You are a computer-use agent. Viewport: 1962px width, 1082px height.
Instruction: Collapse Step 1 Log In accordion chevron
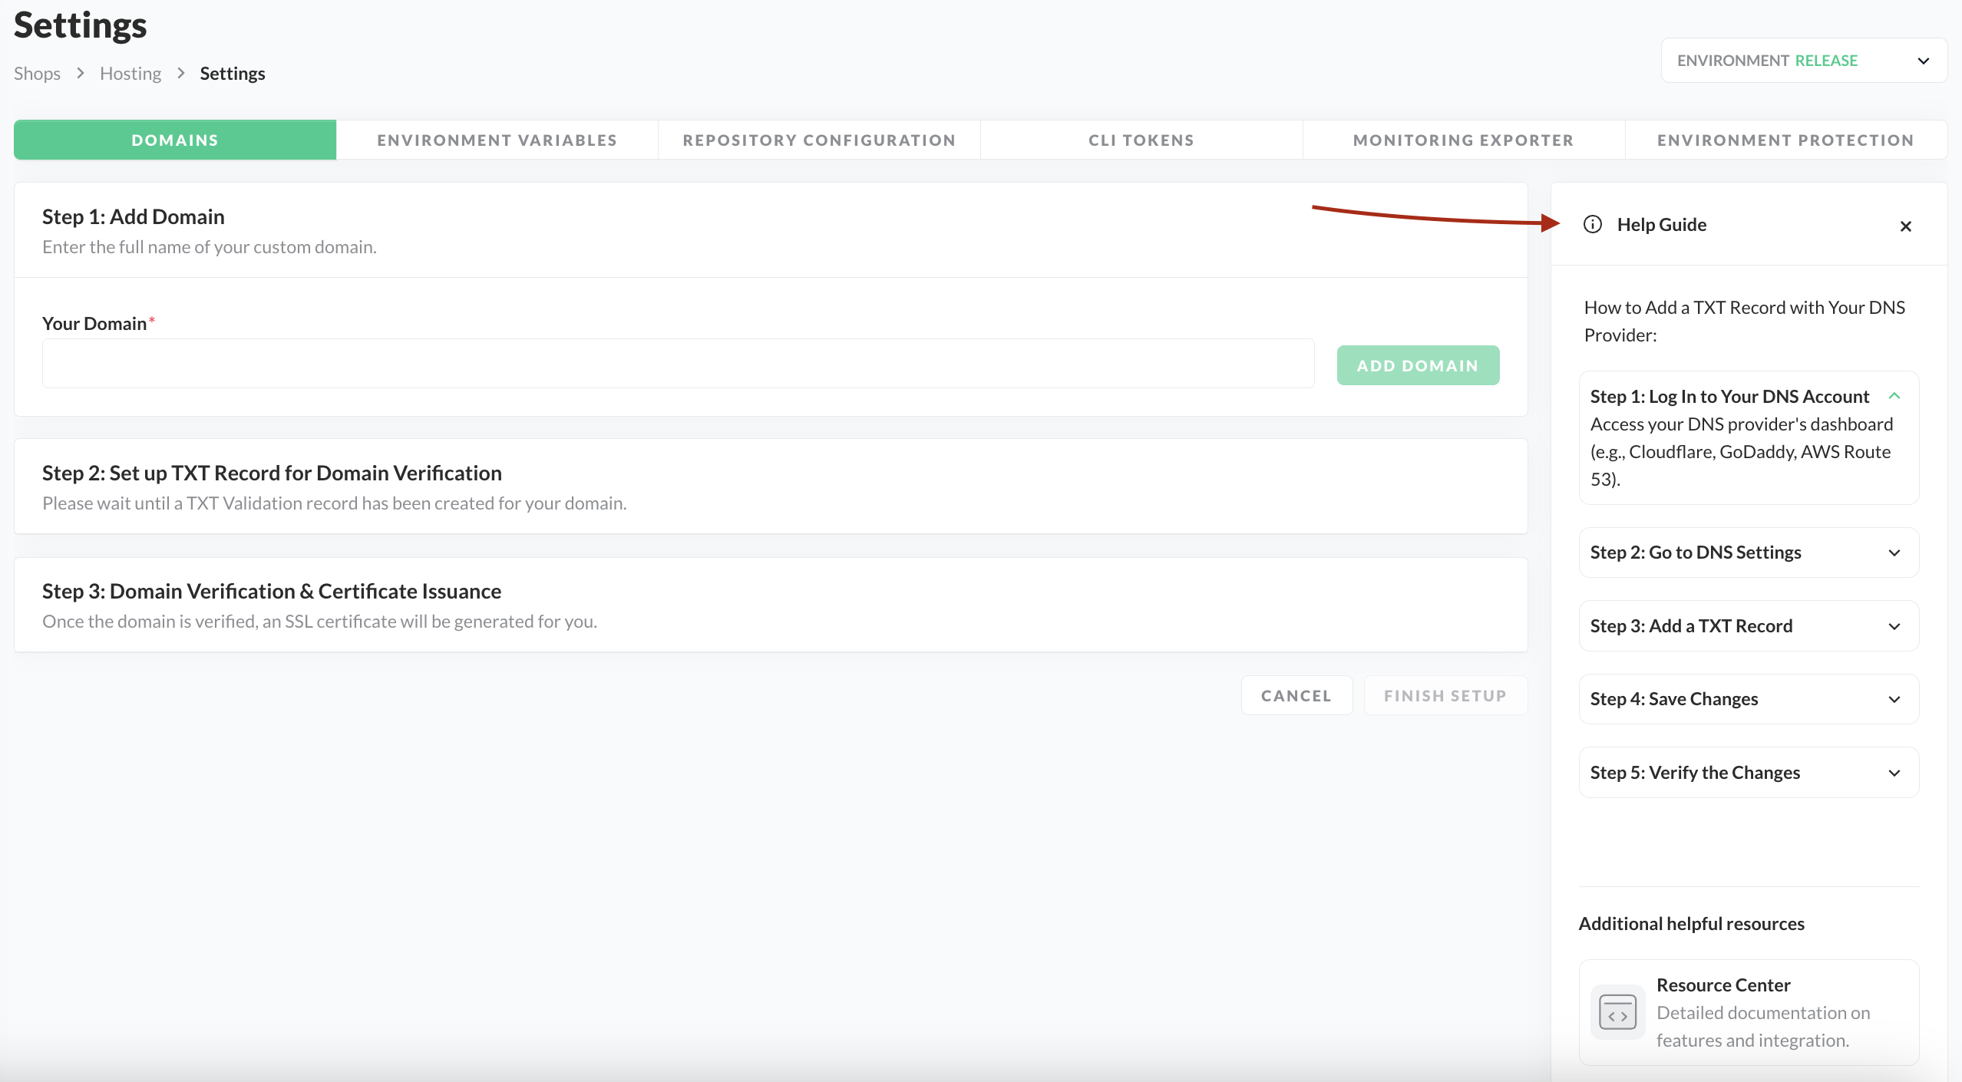click(x=1894, y=396)
